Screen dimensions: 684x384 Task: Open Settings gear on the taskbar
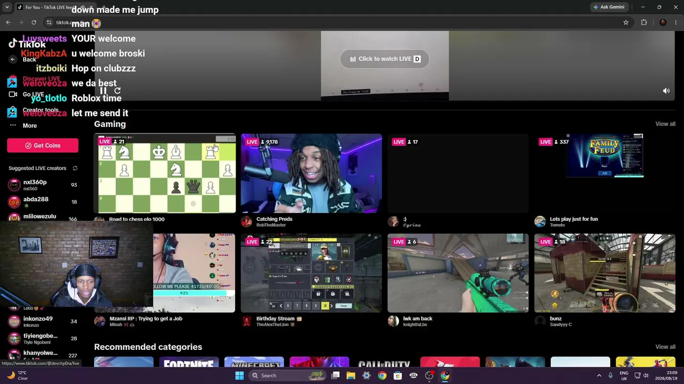pyautogui.click(x=366, y=375)
